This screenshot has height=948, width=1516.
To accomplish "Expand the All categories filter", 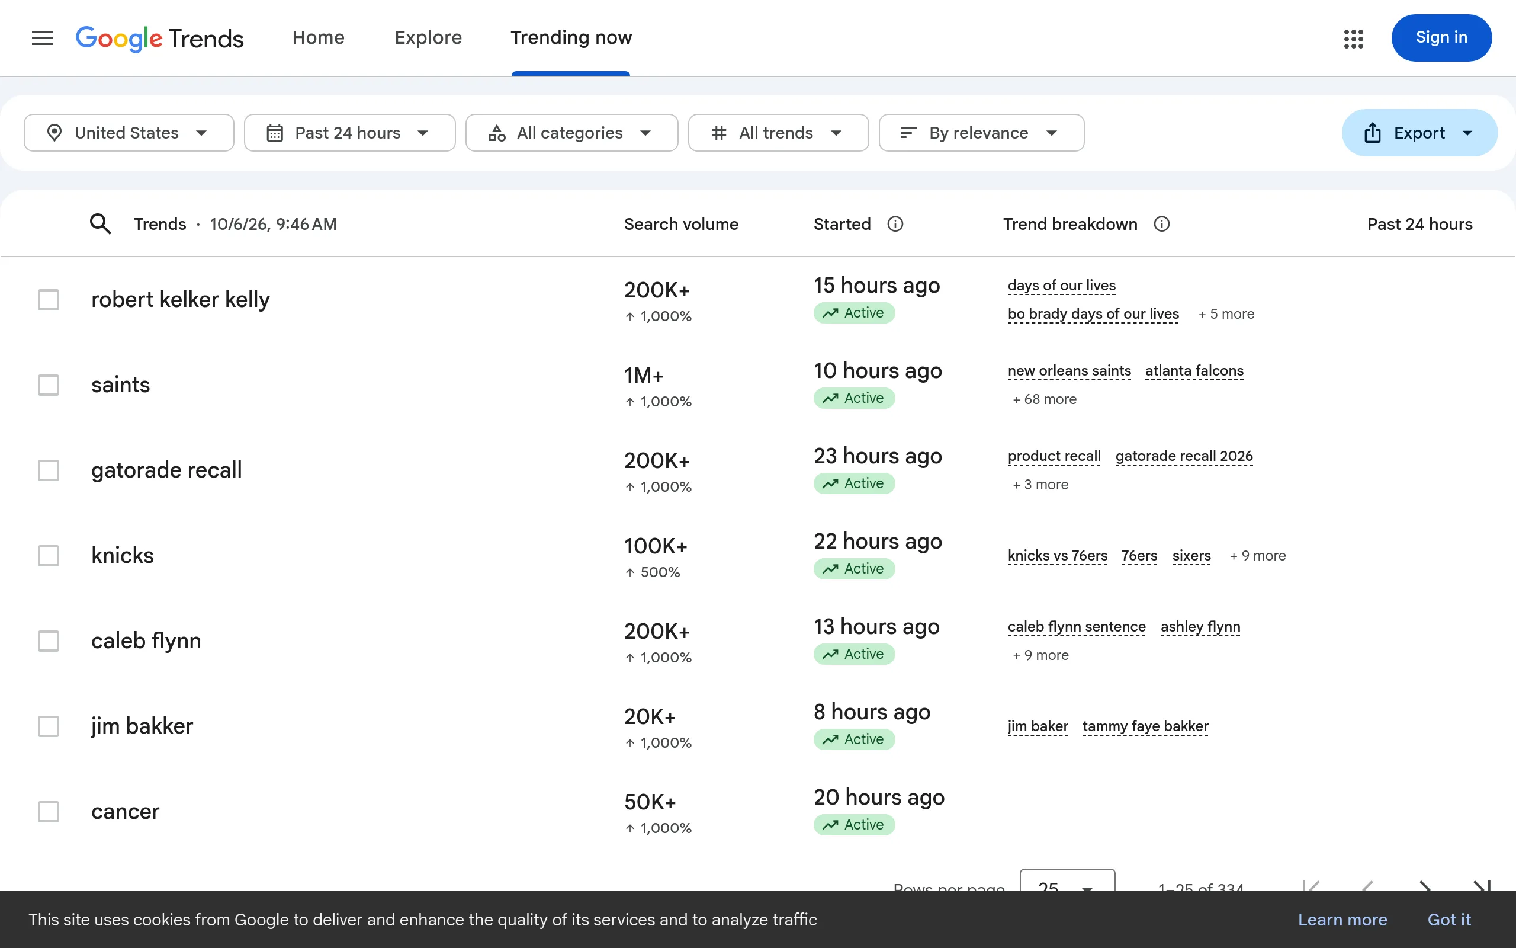I will (571, 133).
